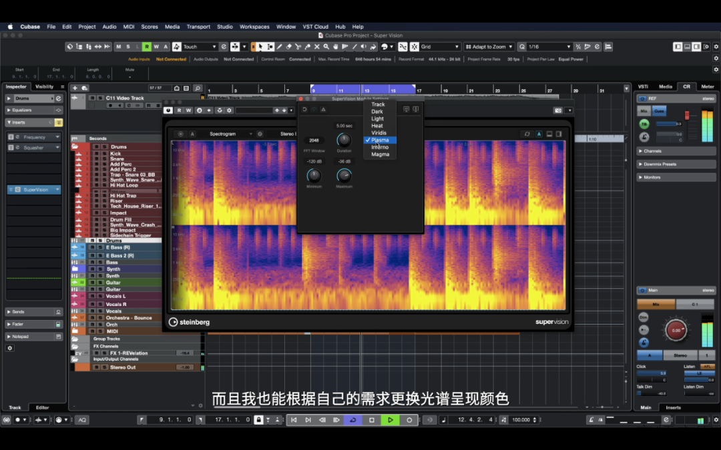The image size is (721, 450).
Task: Click the AQ auto-quantize button
Action: pyautogui.click(x=82, y=420)
